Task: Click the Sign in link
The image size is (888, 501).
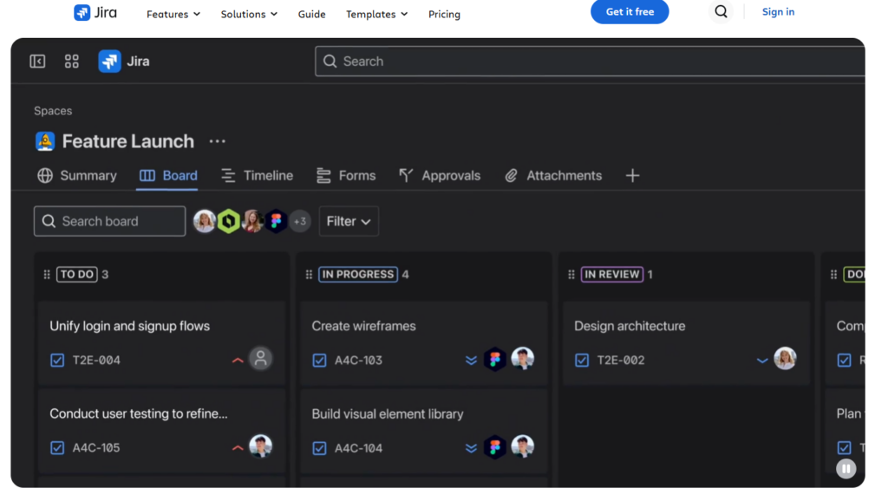Action: pyautogui.click(x=778, y=11)
